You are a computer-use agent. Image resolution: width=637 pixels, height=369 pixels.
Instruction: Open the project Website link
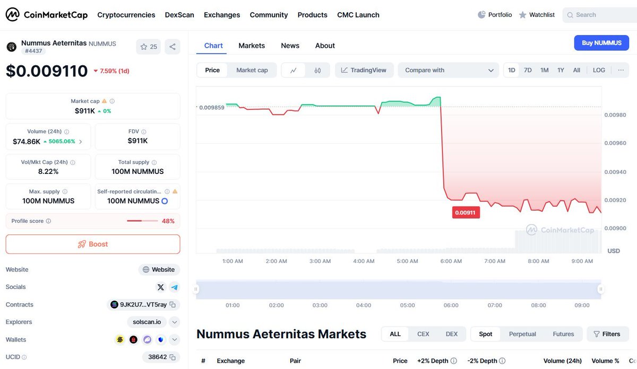coord(159,269)
